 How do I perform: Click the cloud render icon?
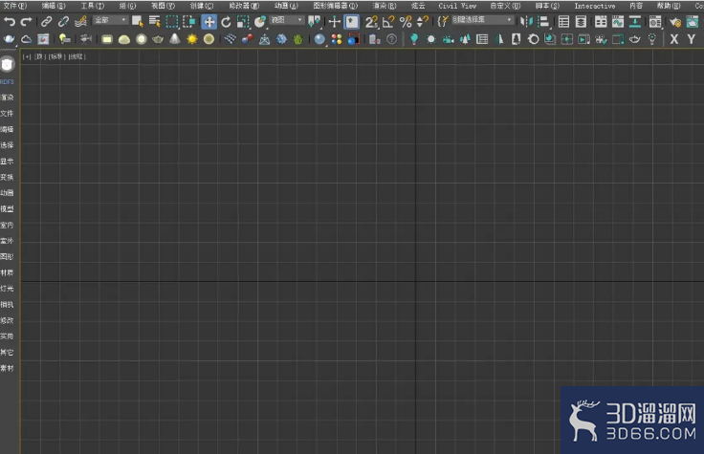[x=27, y=39]
